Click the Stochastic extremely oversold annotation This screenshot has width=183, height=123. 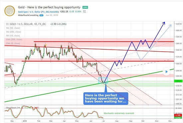119,113
